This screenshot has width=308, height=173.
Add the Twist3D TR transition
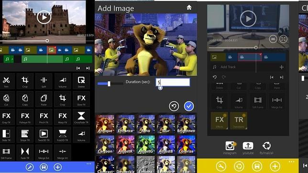44,135
